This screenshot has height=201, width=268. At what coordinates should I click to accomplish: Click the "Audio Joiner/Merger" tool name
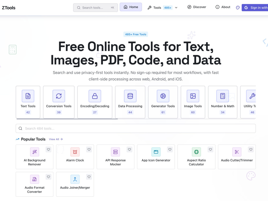click(x=75, y=188)
